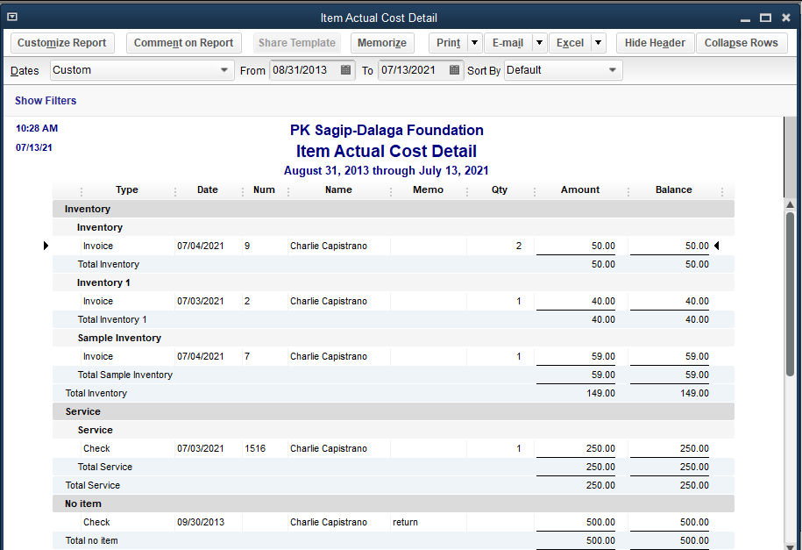
Task: Click the scroll up arrow of the report
Action: click(x=790, y=205)
